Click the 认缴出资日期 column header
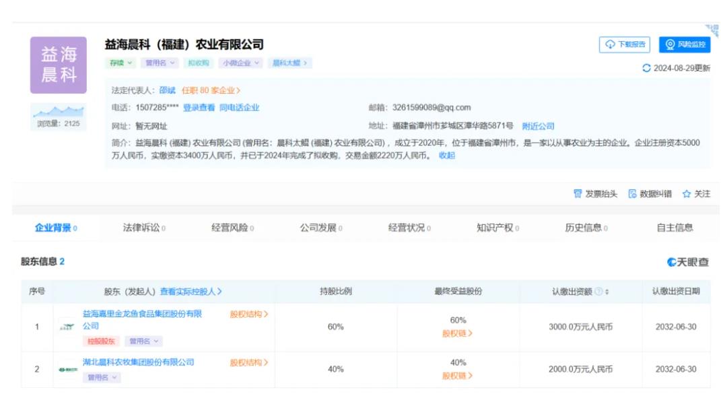This screenshot has width=721, height=396. tap(676, 292)
